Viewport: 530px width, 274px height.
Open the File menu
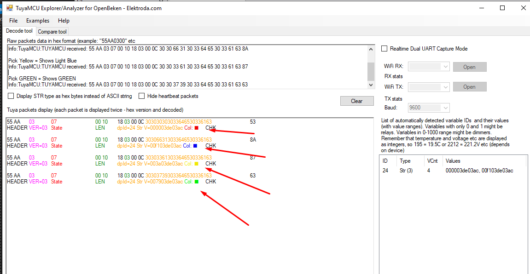[13, 21]
